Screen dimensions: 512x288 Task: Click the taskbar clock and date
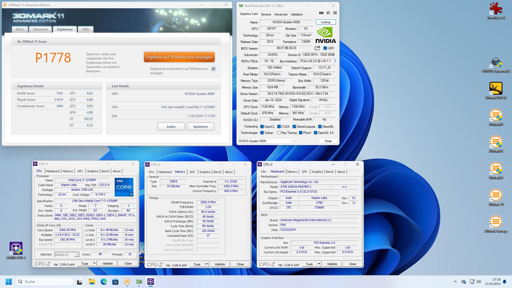coord(493,282)
